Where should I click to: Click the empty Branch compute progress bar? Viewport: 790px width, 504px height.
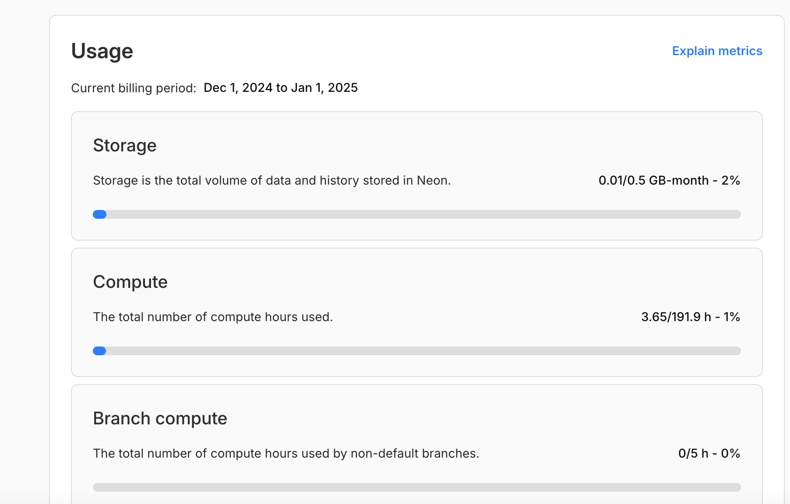(416, 487)
